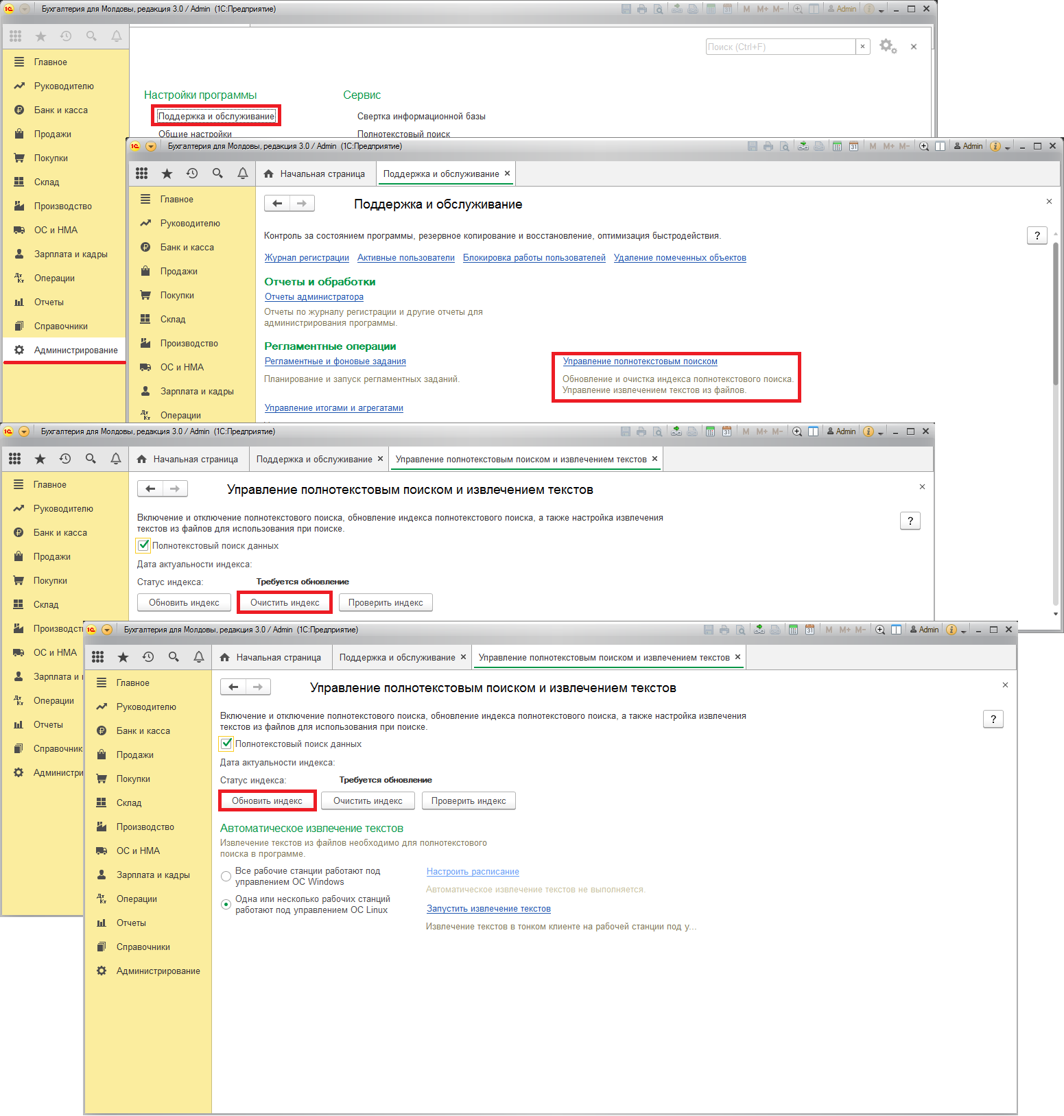The image size is (1064, 1116).
Task: Click the settings gear icon in the top window
Action: click(888, 47)
